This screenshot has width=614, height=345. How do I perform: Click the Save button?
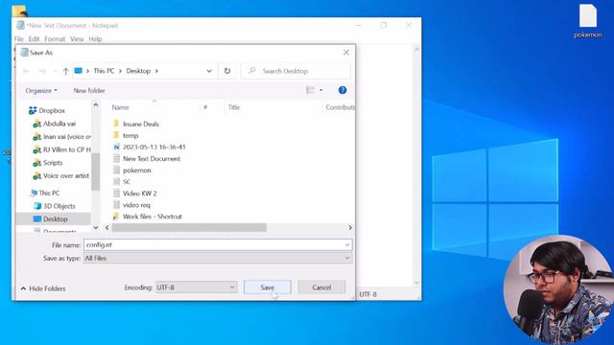[x=268, y=287]
